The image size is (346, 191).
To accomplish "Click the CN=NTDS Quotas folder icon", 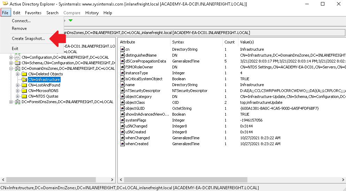I will pos(24,96).
